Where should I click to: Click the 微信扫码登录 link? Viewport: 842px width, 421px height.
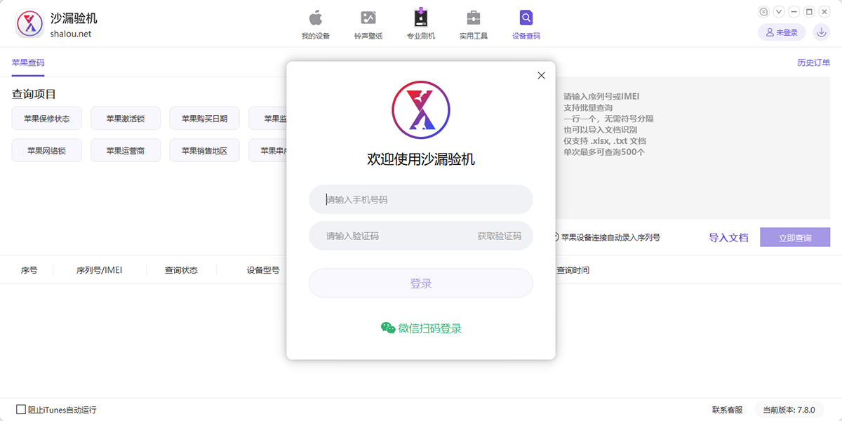pyautogui.click(x=430, y=328)
